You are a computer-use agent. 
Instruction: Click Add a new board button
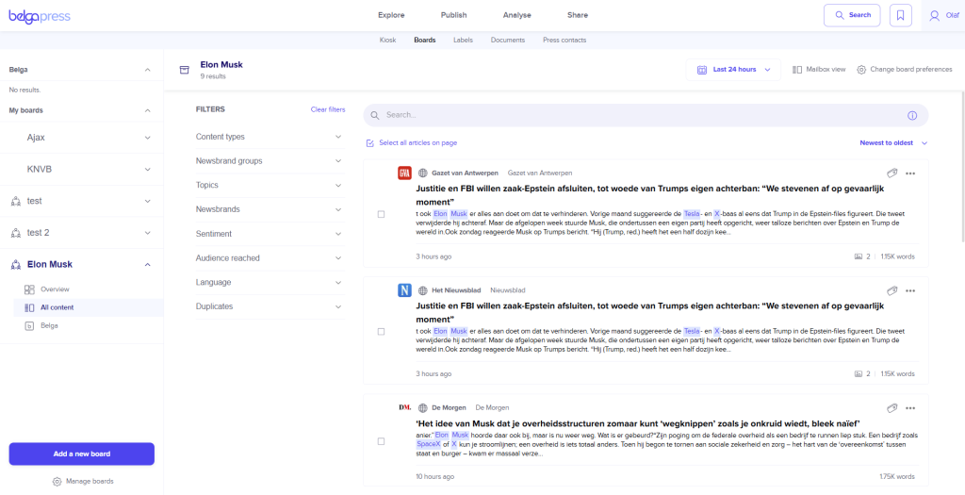coord(81,454)
